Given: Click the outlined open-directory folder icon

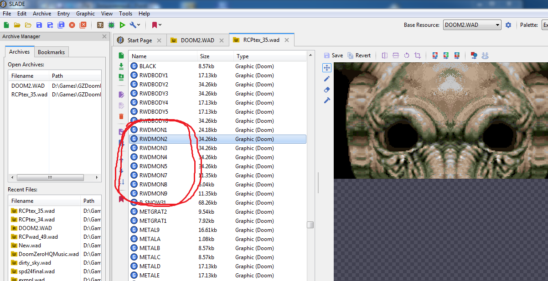Looking at the screenshot, I should pyautogui.click(x=28, y=25).
